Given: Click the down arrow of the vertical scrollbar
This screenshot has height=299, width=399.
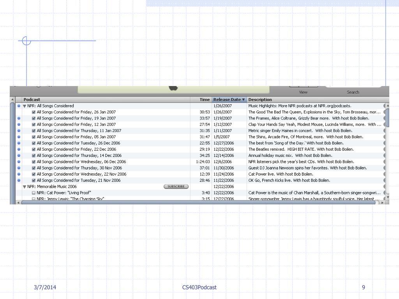Looking at the screenshot, I should click(x=388, y=197).
